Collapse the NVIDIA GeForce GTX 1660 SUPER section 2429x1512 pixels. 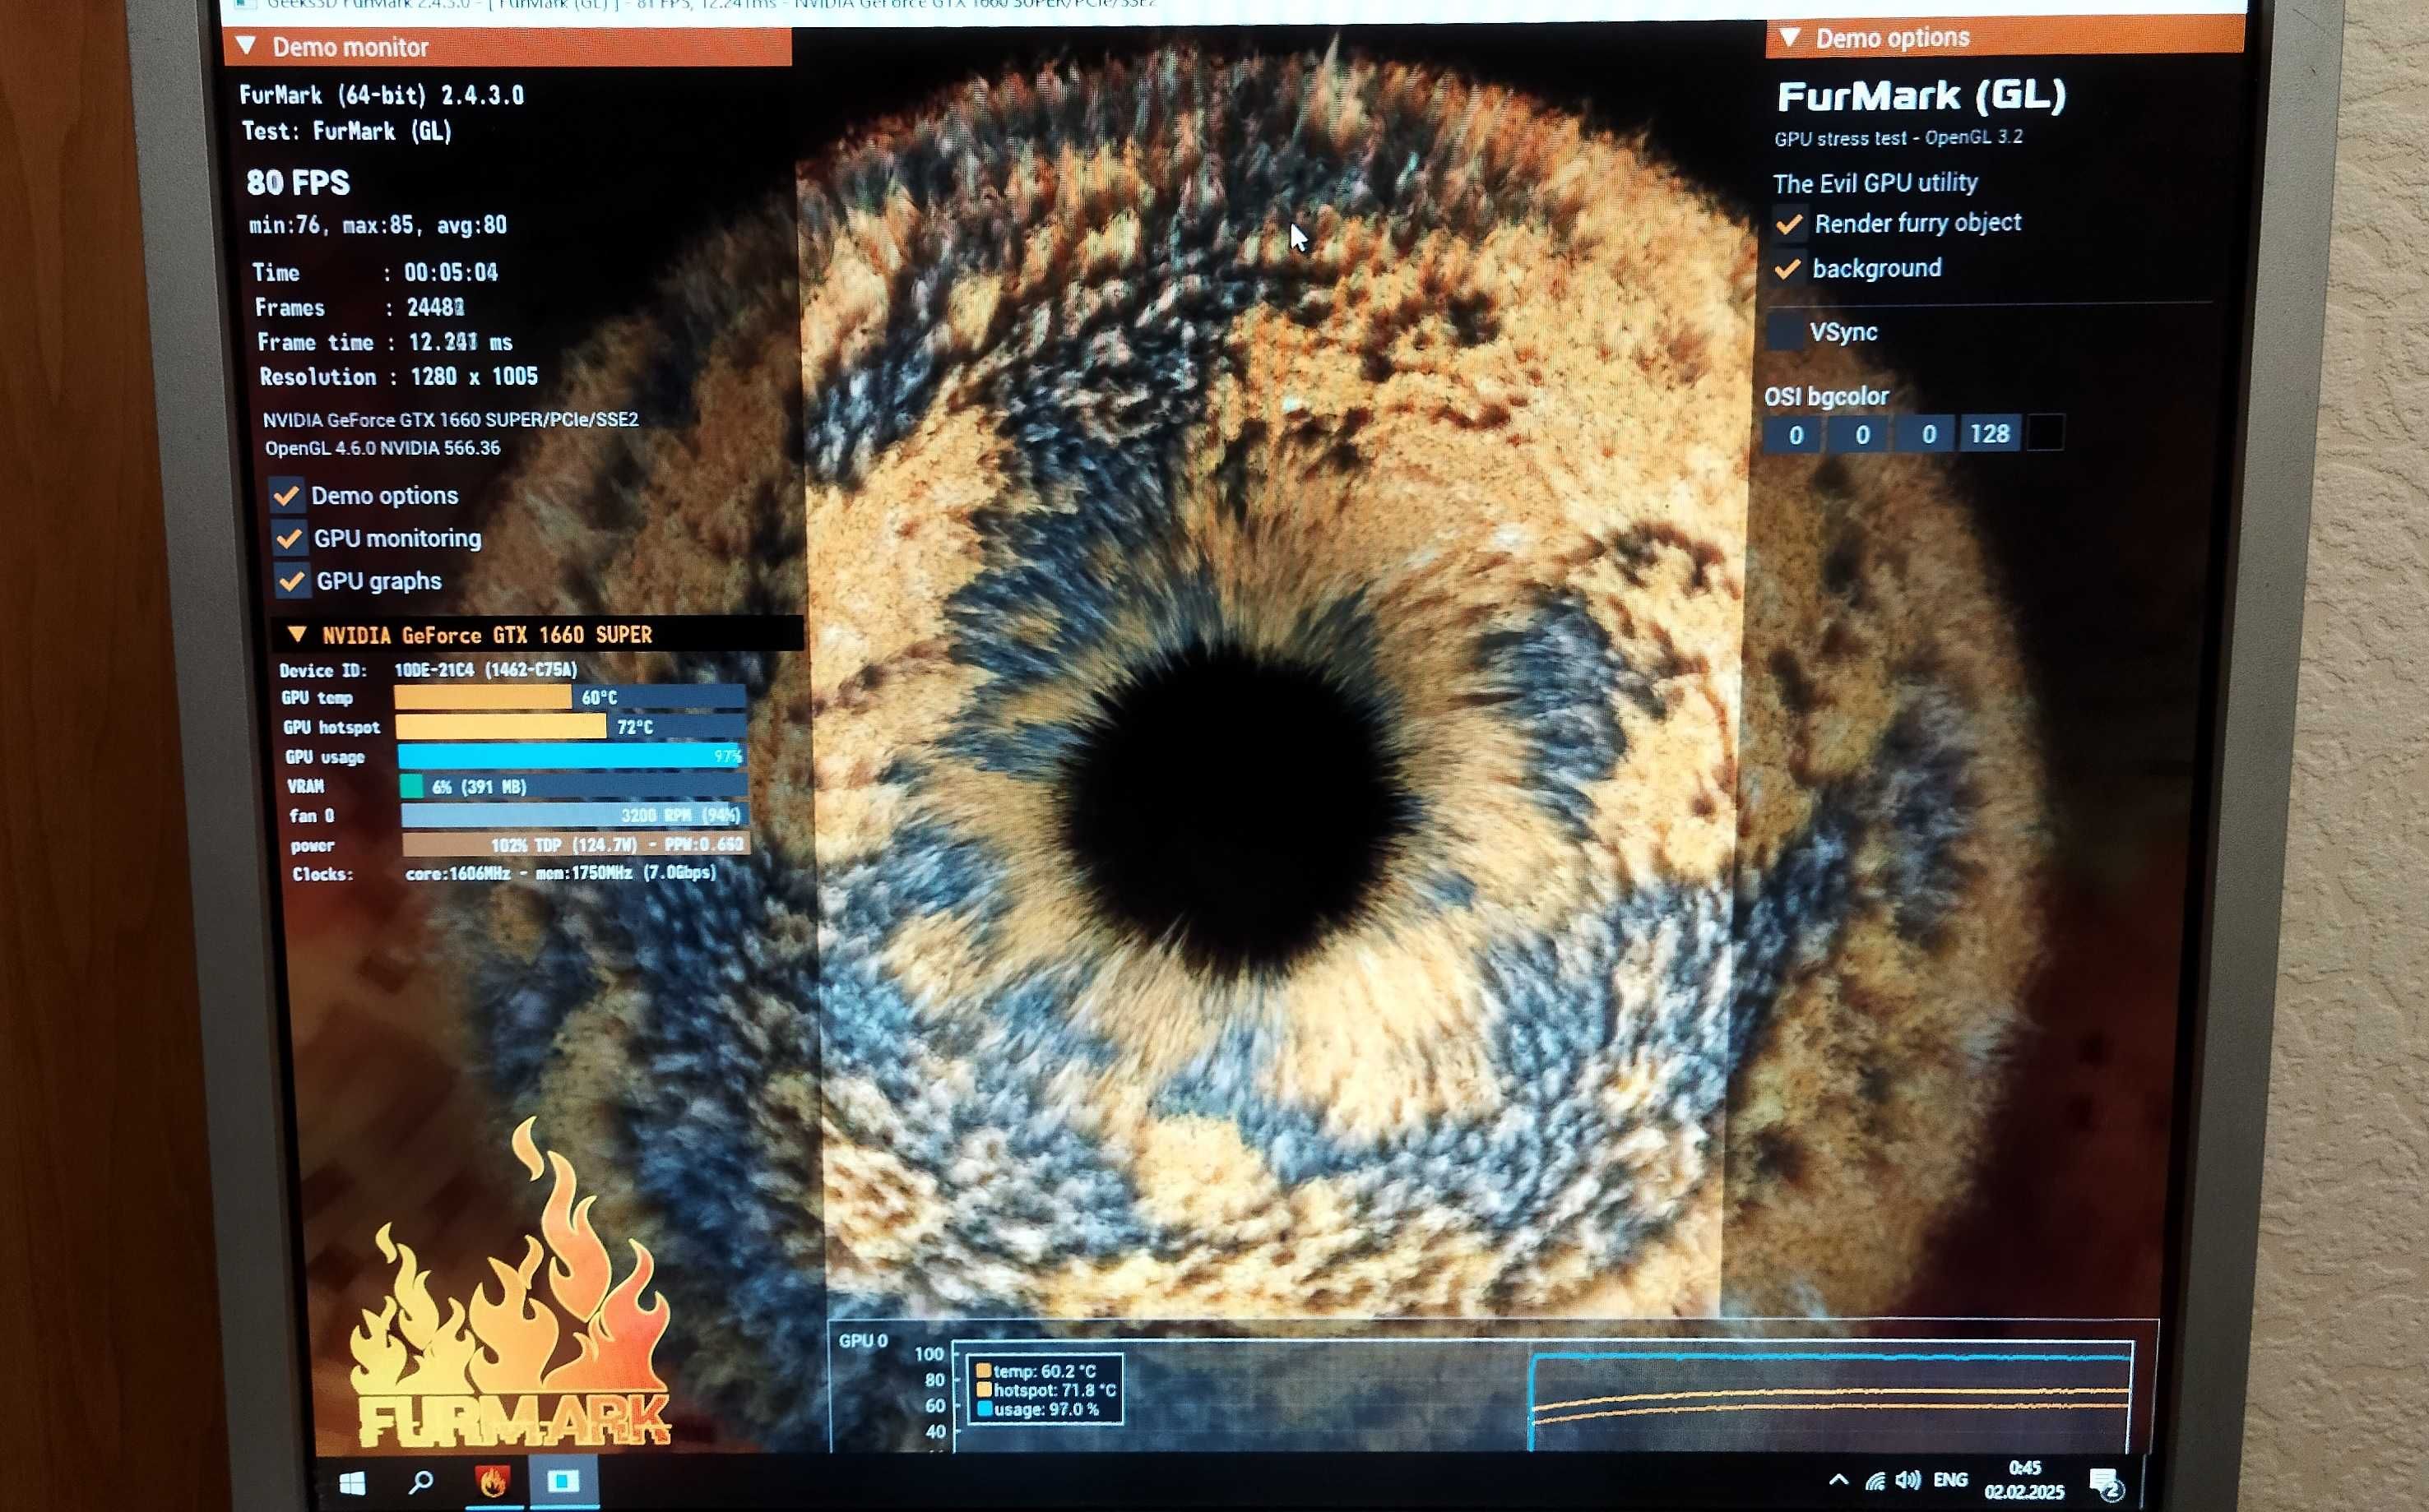296,634
